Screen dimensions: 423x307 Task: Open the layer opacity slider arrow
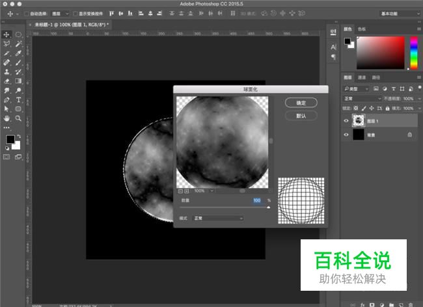(419, 99)
